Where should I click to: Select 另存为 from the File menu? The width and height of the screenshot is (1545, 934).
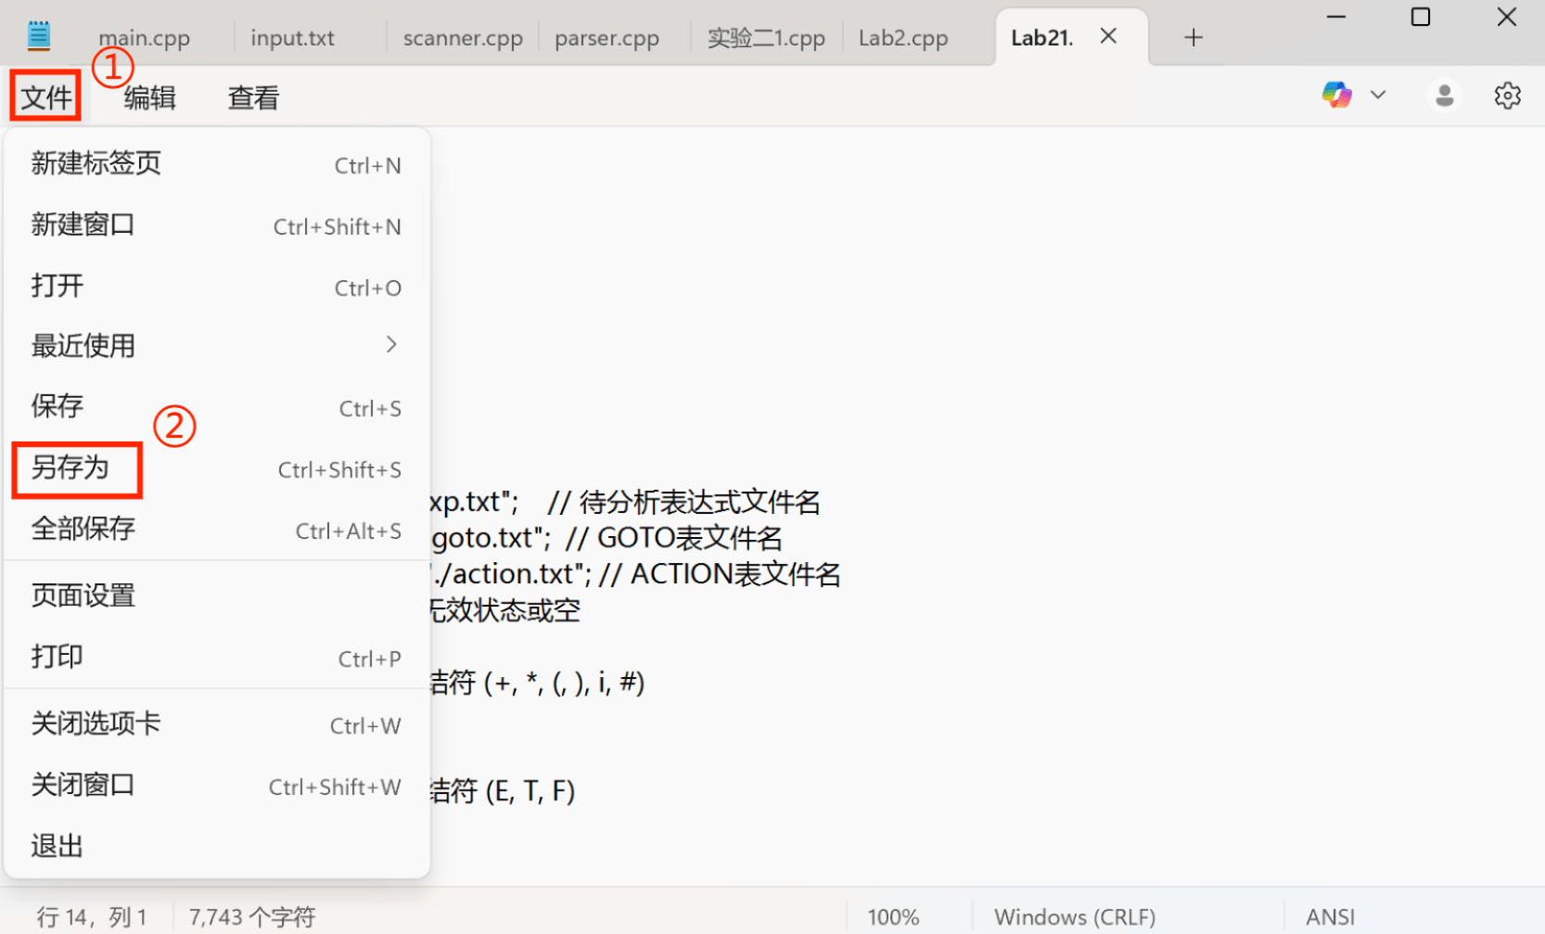click(x=77, y=468)
